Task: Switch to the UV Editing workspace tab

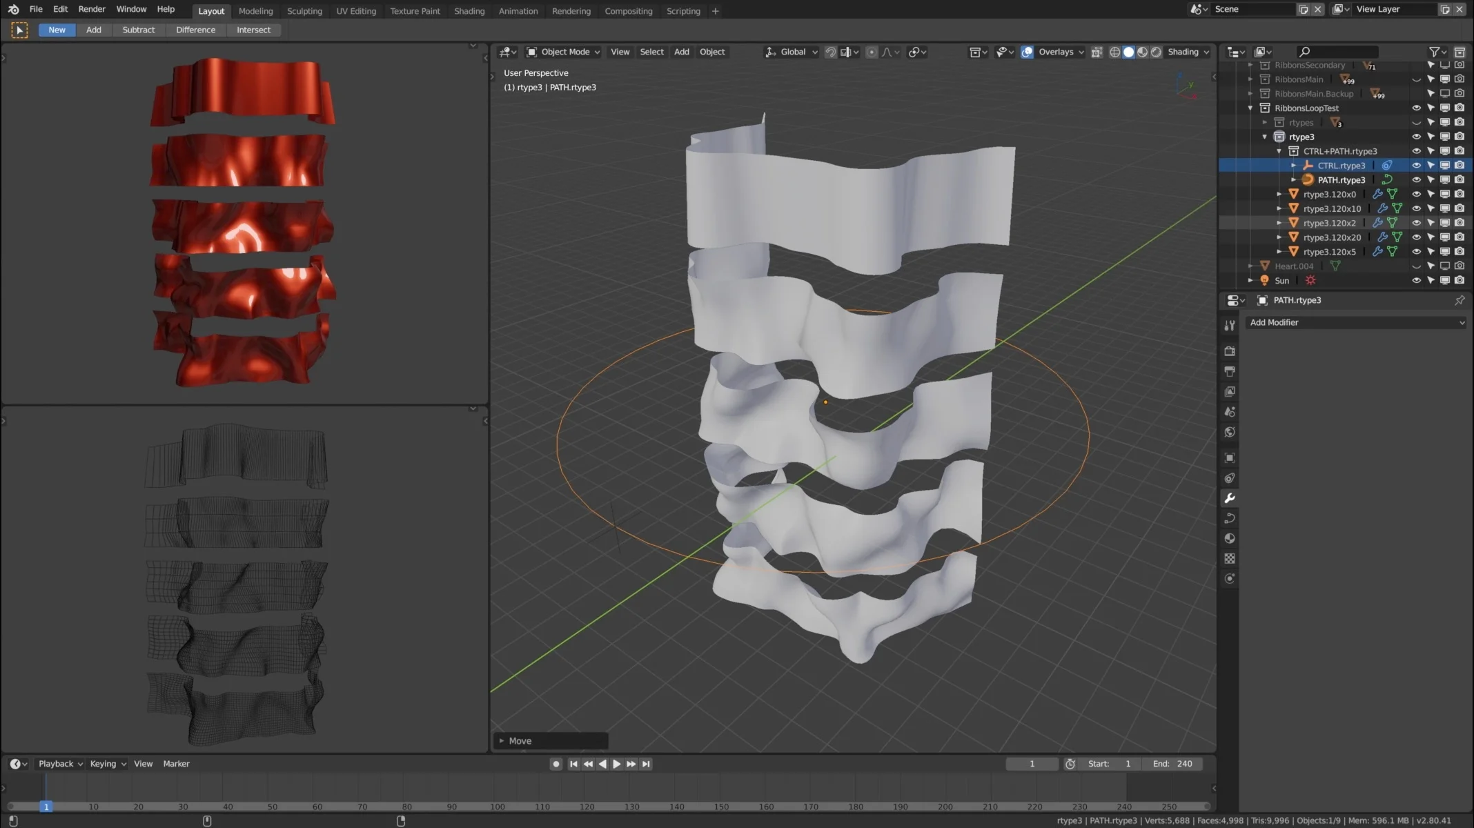Action: click(356, 11)
